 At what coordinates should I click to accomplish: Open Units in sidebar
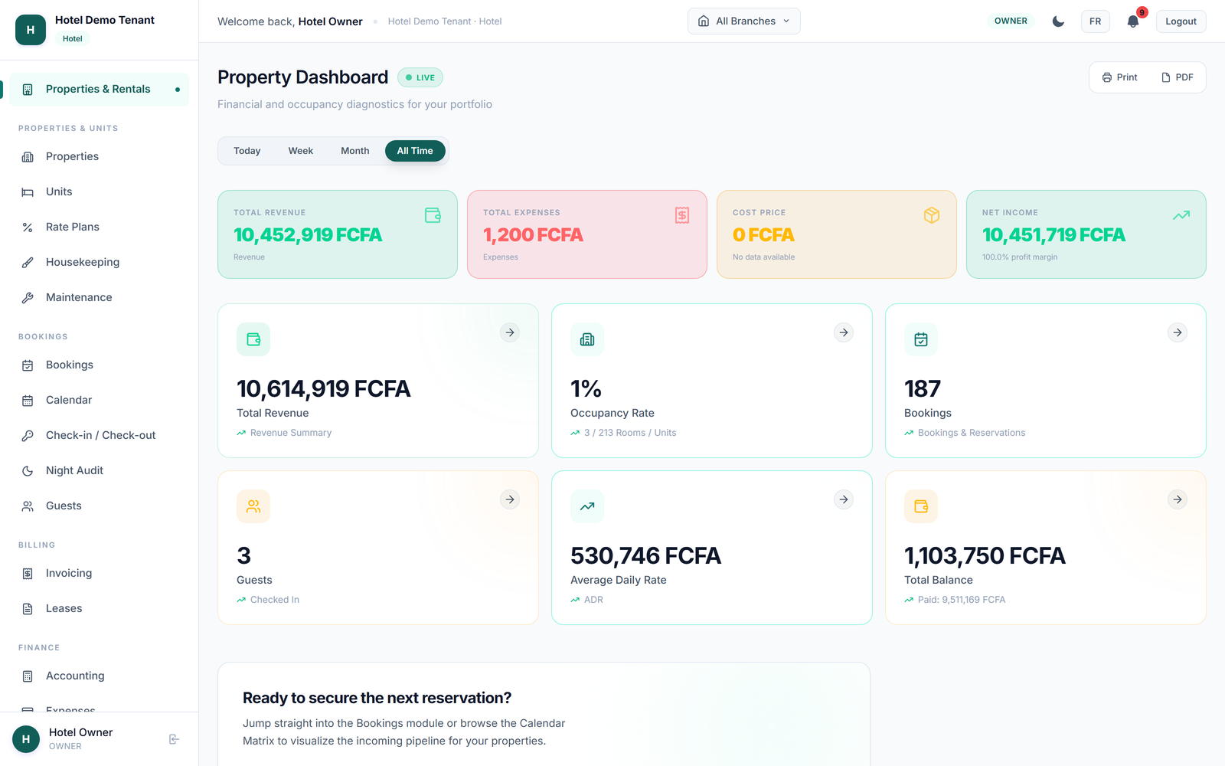tap(100, 191)
